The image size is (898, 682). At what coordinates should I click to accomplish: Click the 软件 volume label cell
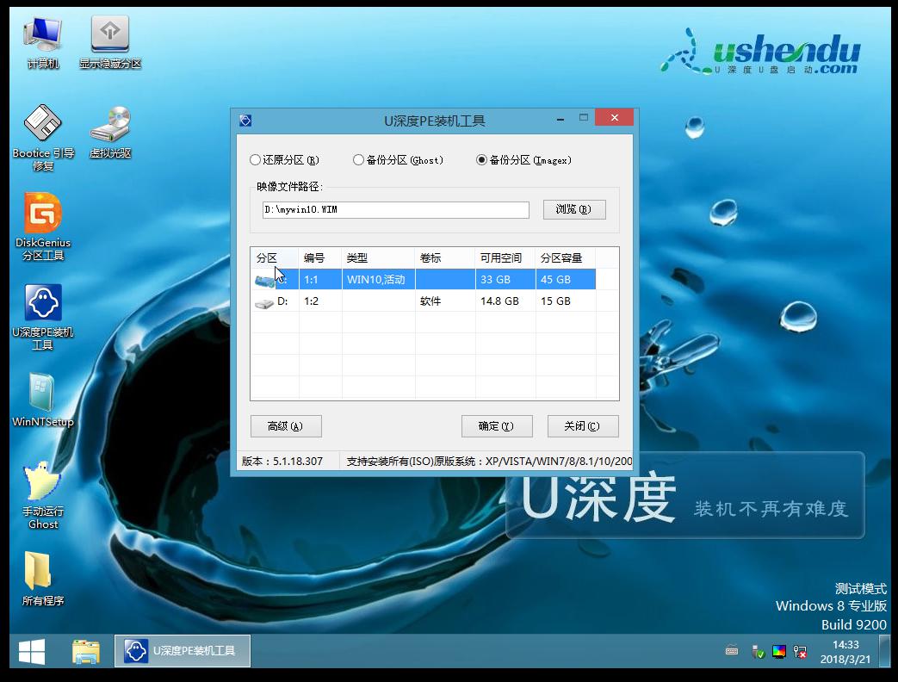tap(445, 301)
